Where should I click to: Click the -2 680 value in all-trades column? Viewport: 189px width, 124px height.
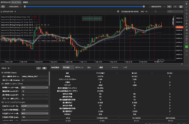[100, 111]
